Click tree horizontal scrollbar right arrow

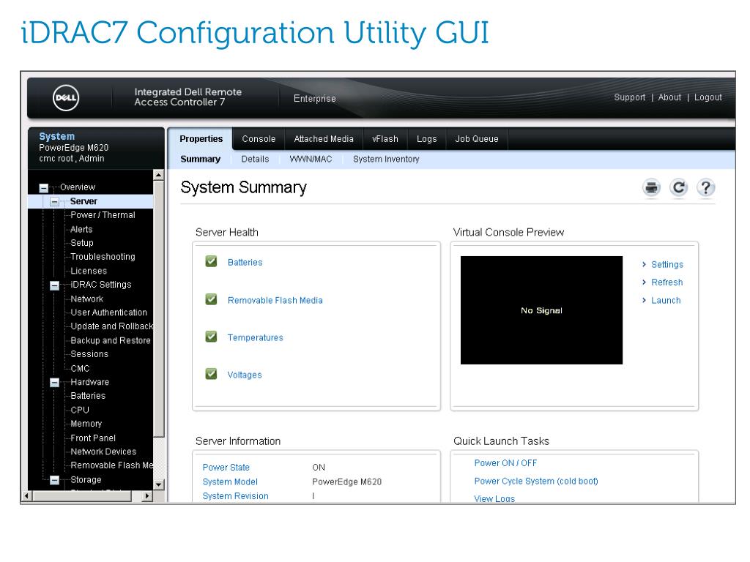pos(146,496)
